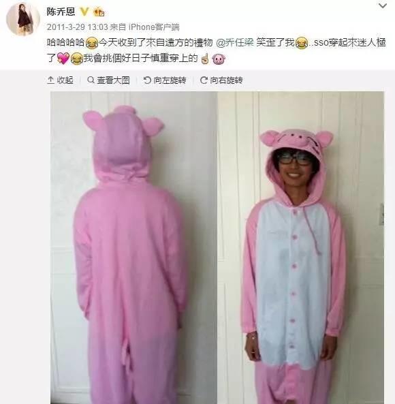This screenshot has width=395, height=404.
Task: Click the 陈乔恩 username link
Action: pos(61,12)
